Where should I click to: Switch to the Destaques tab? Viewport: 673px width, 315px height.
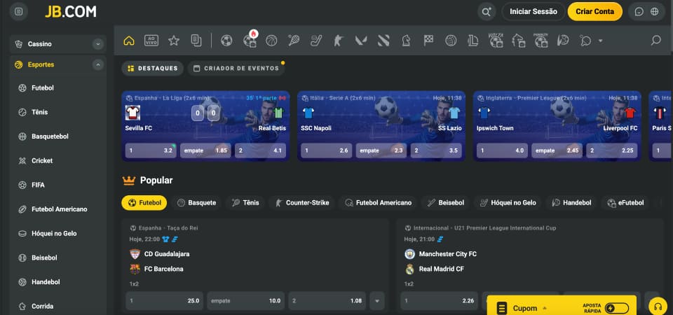coord(153,68)
